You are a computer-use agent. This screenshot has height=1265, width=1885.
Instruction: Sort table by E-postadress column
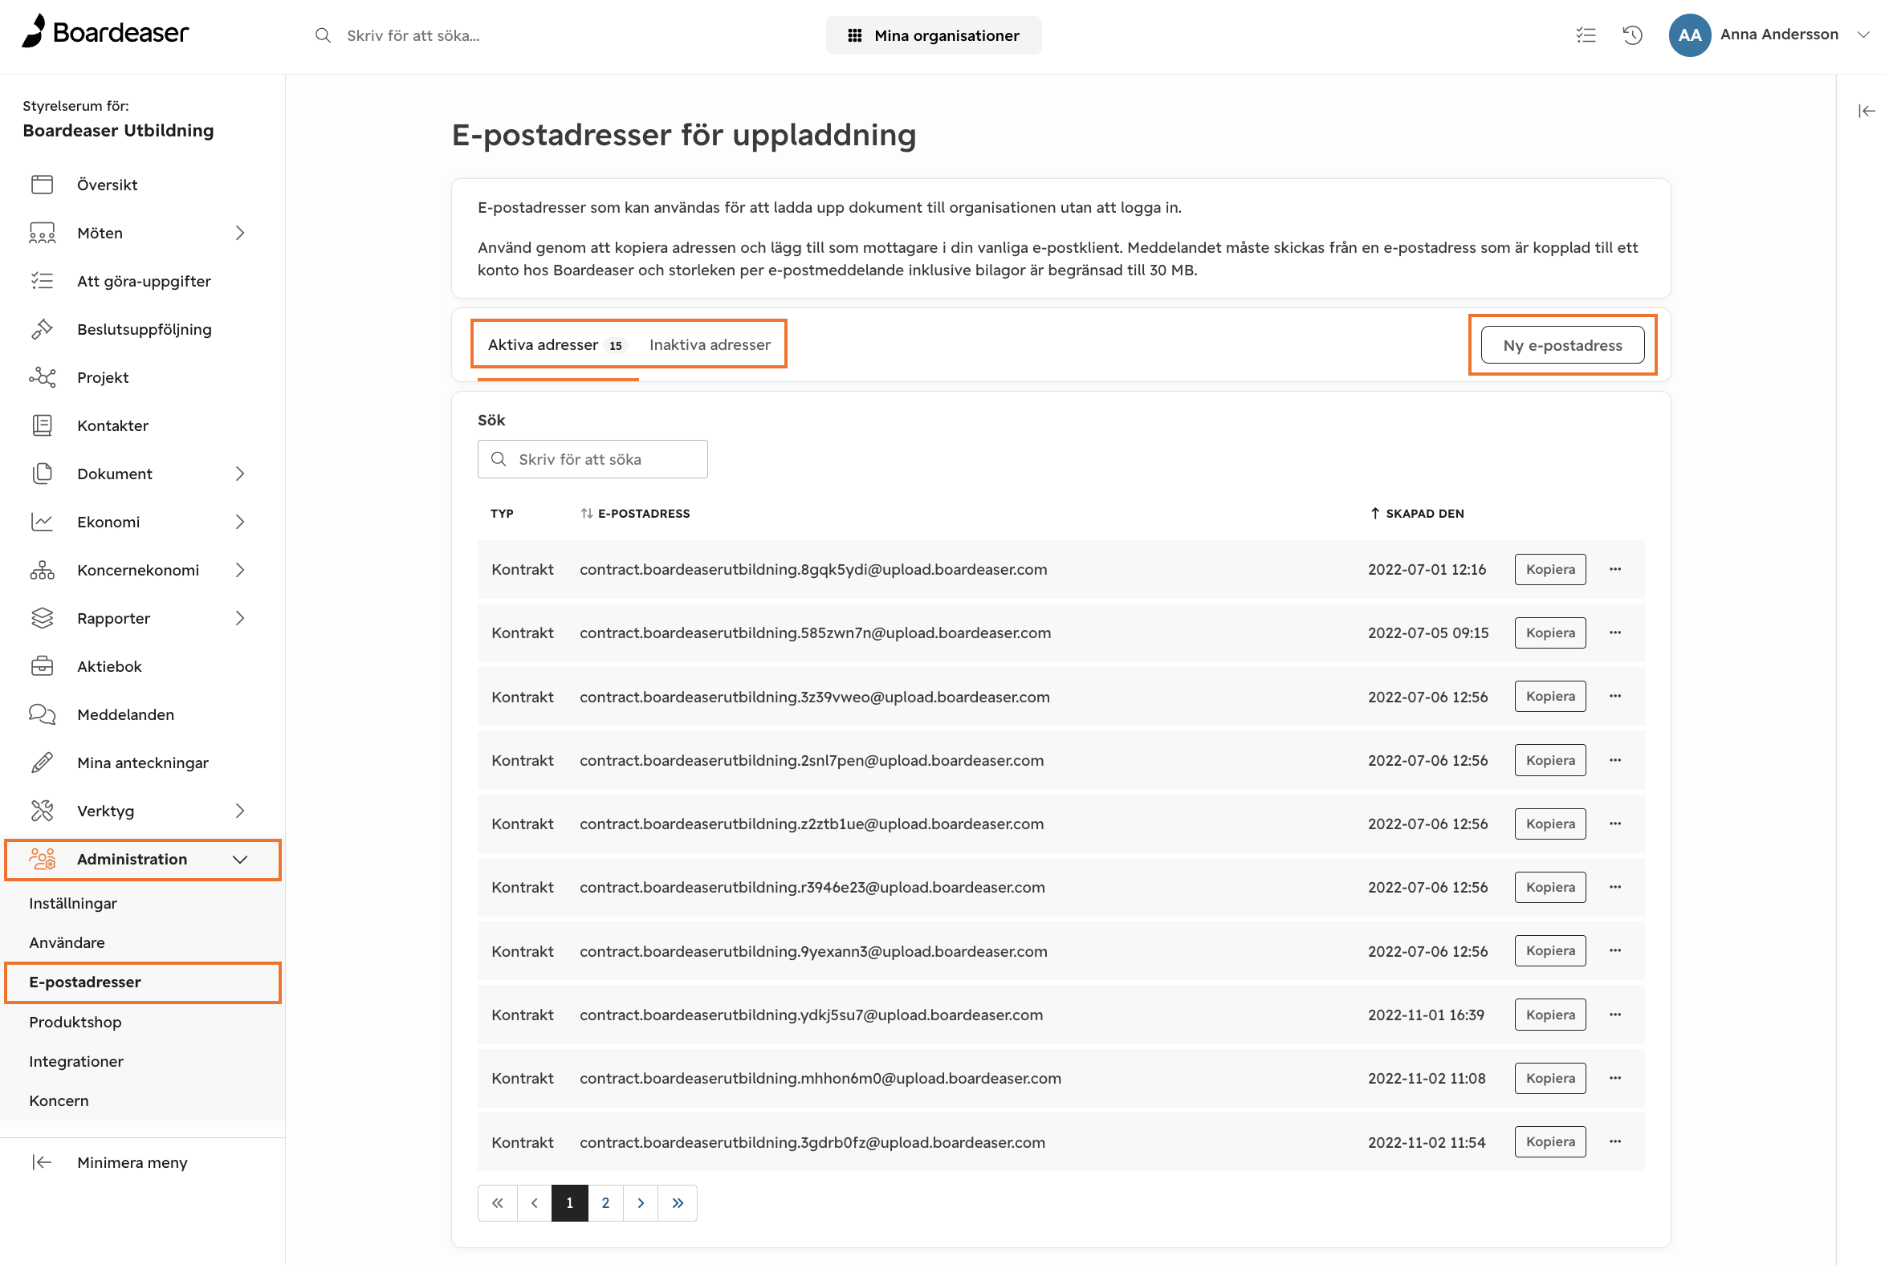pyautogui.click(x=635, y=513)
